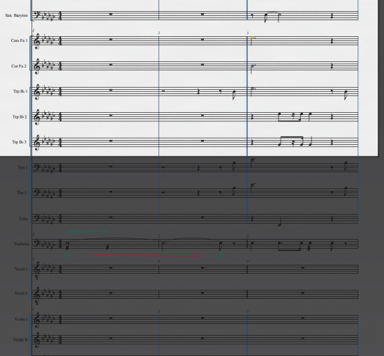Select the time signature on Vocal 1 staff
384x356 pixels.
point(59,269)
